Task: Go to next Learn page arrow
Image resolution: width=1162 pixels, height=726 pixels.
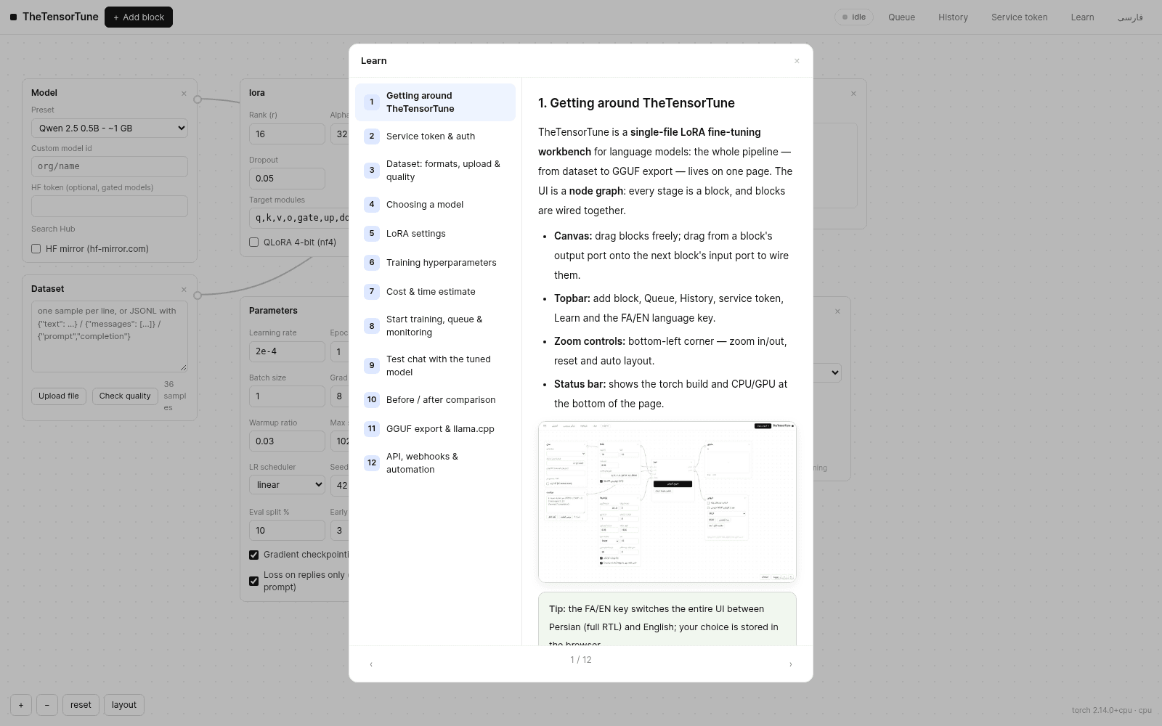Action: point(791,664)
